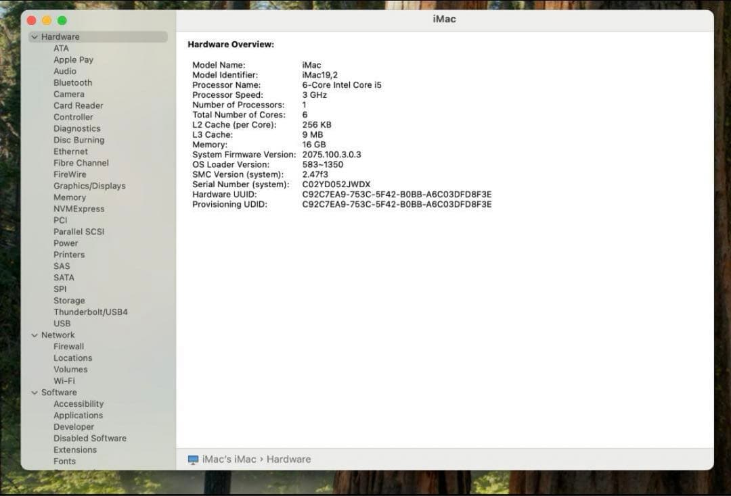Viewport: 731px width, 496px height.
Task: Select Firewall under Network
Action: (x=68, y=346)
